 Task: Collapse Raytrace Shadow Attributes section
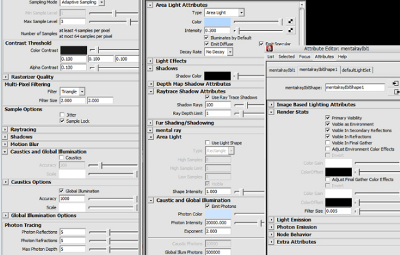click(151, 91)
